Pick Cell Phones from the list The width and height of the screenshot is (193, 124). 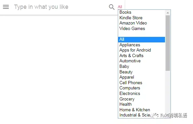(x=142, y=83)
